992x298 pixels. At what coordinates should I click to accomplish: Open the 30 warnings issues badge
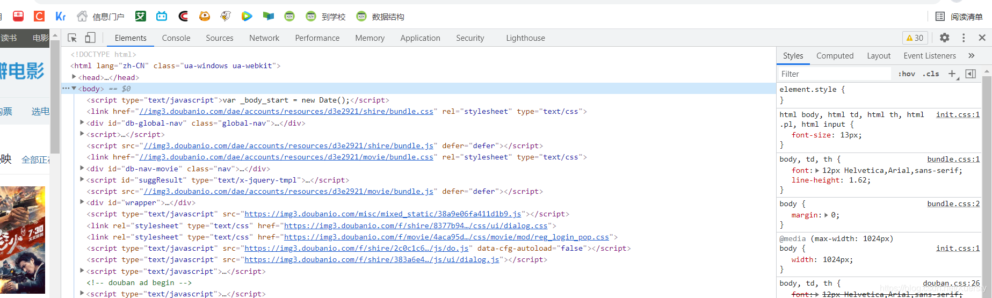(915, 38)
